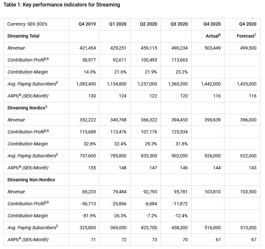The height and width of the screenshot is (249, 265).
Task: Click the Nordics revenue cell 399,639
Action: point(212,120)
